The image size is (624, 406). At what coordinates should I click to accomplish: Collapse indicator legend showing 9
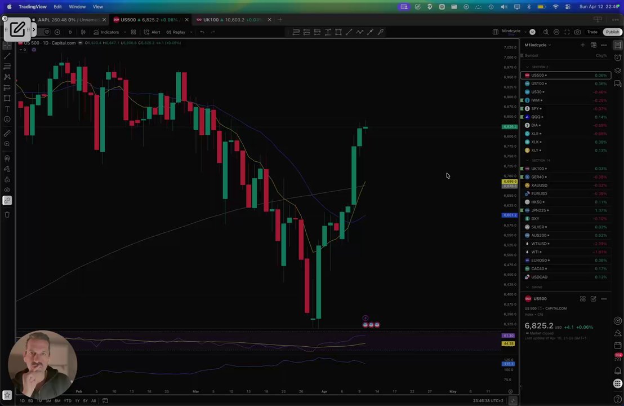click(x=23, y=50)
